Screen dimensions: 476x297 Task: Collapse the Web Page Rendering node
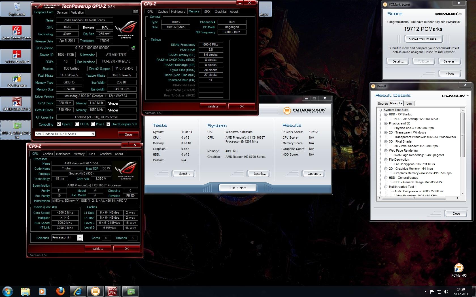tap(386, 150)
